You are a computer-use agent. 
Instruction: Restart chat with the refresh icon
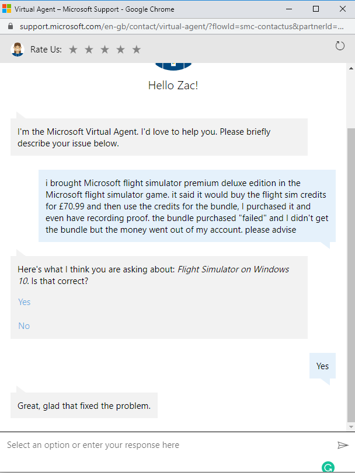tap(340, 46)
